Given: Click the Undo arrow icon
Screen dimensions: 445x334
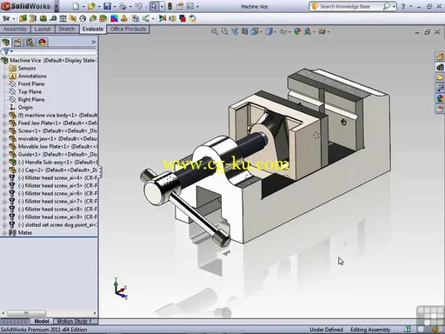Looking at the screenshot, I should pyautogui.click(x=138, y=6).
